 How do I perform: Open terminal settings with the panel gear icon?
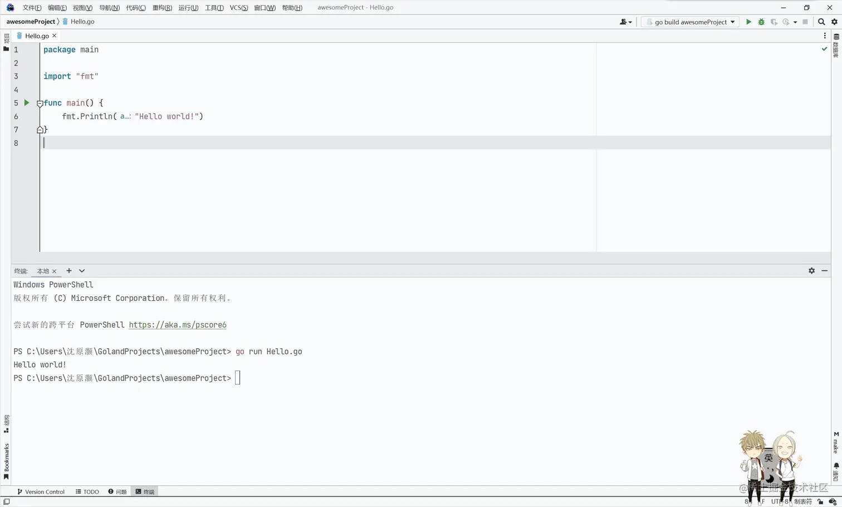(x=811, y=271)
